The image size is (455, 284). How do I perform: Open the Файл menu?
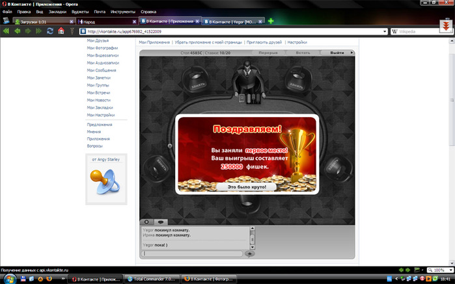[x=7, y=12]
